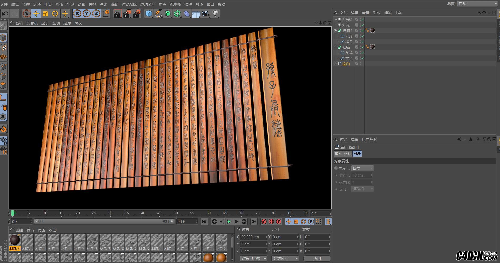Select the Move tool
The width and height of the screenshot is (500, 263).
(36, 13)
